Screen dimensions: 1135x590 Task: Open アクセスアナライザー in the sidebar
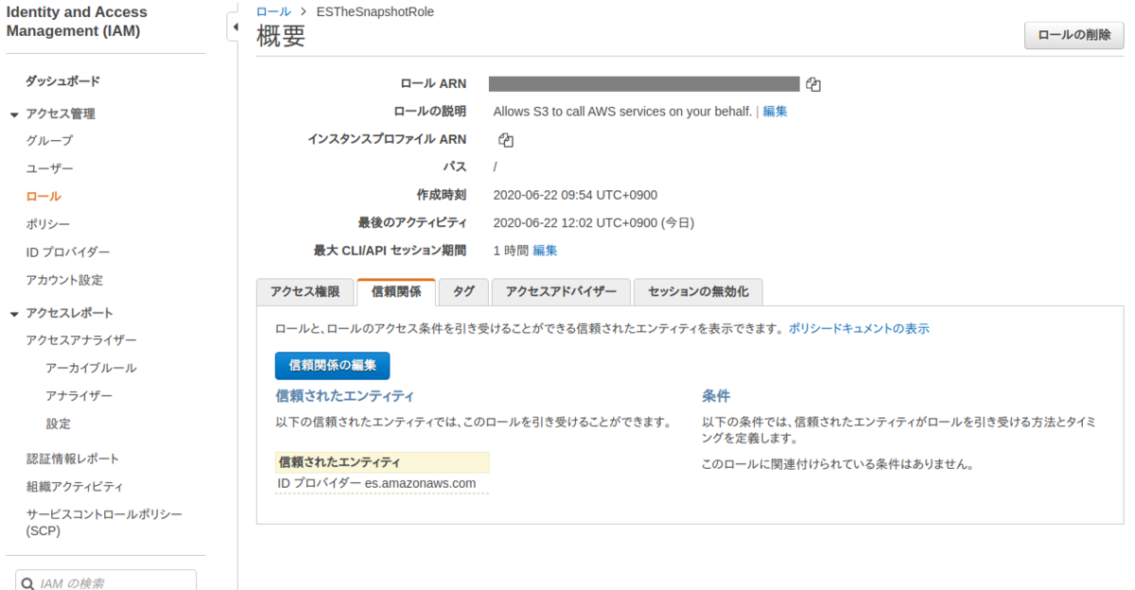coord(81,340)
